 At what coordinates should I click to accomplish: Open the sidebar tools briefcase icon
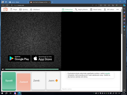pos(124,16)
